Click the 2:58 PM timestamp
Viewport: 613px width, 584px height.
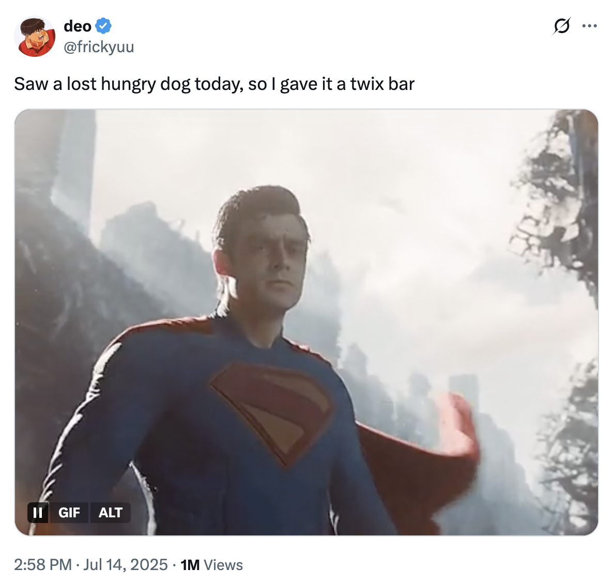click(x=42, y=564)
